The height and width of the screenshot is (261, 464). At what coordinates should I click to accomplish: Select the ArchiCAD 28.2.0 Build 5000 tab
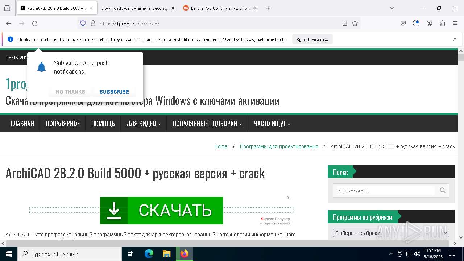click(57, 8)
